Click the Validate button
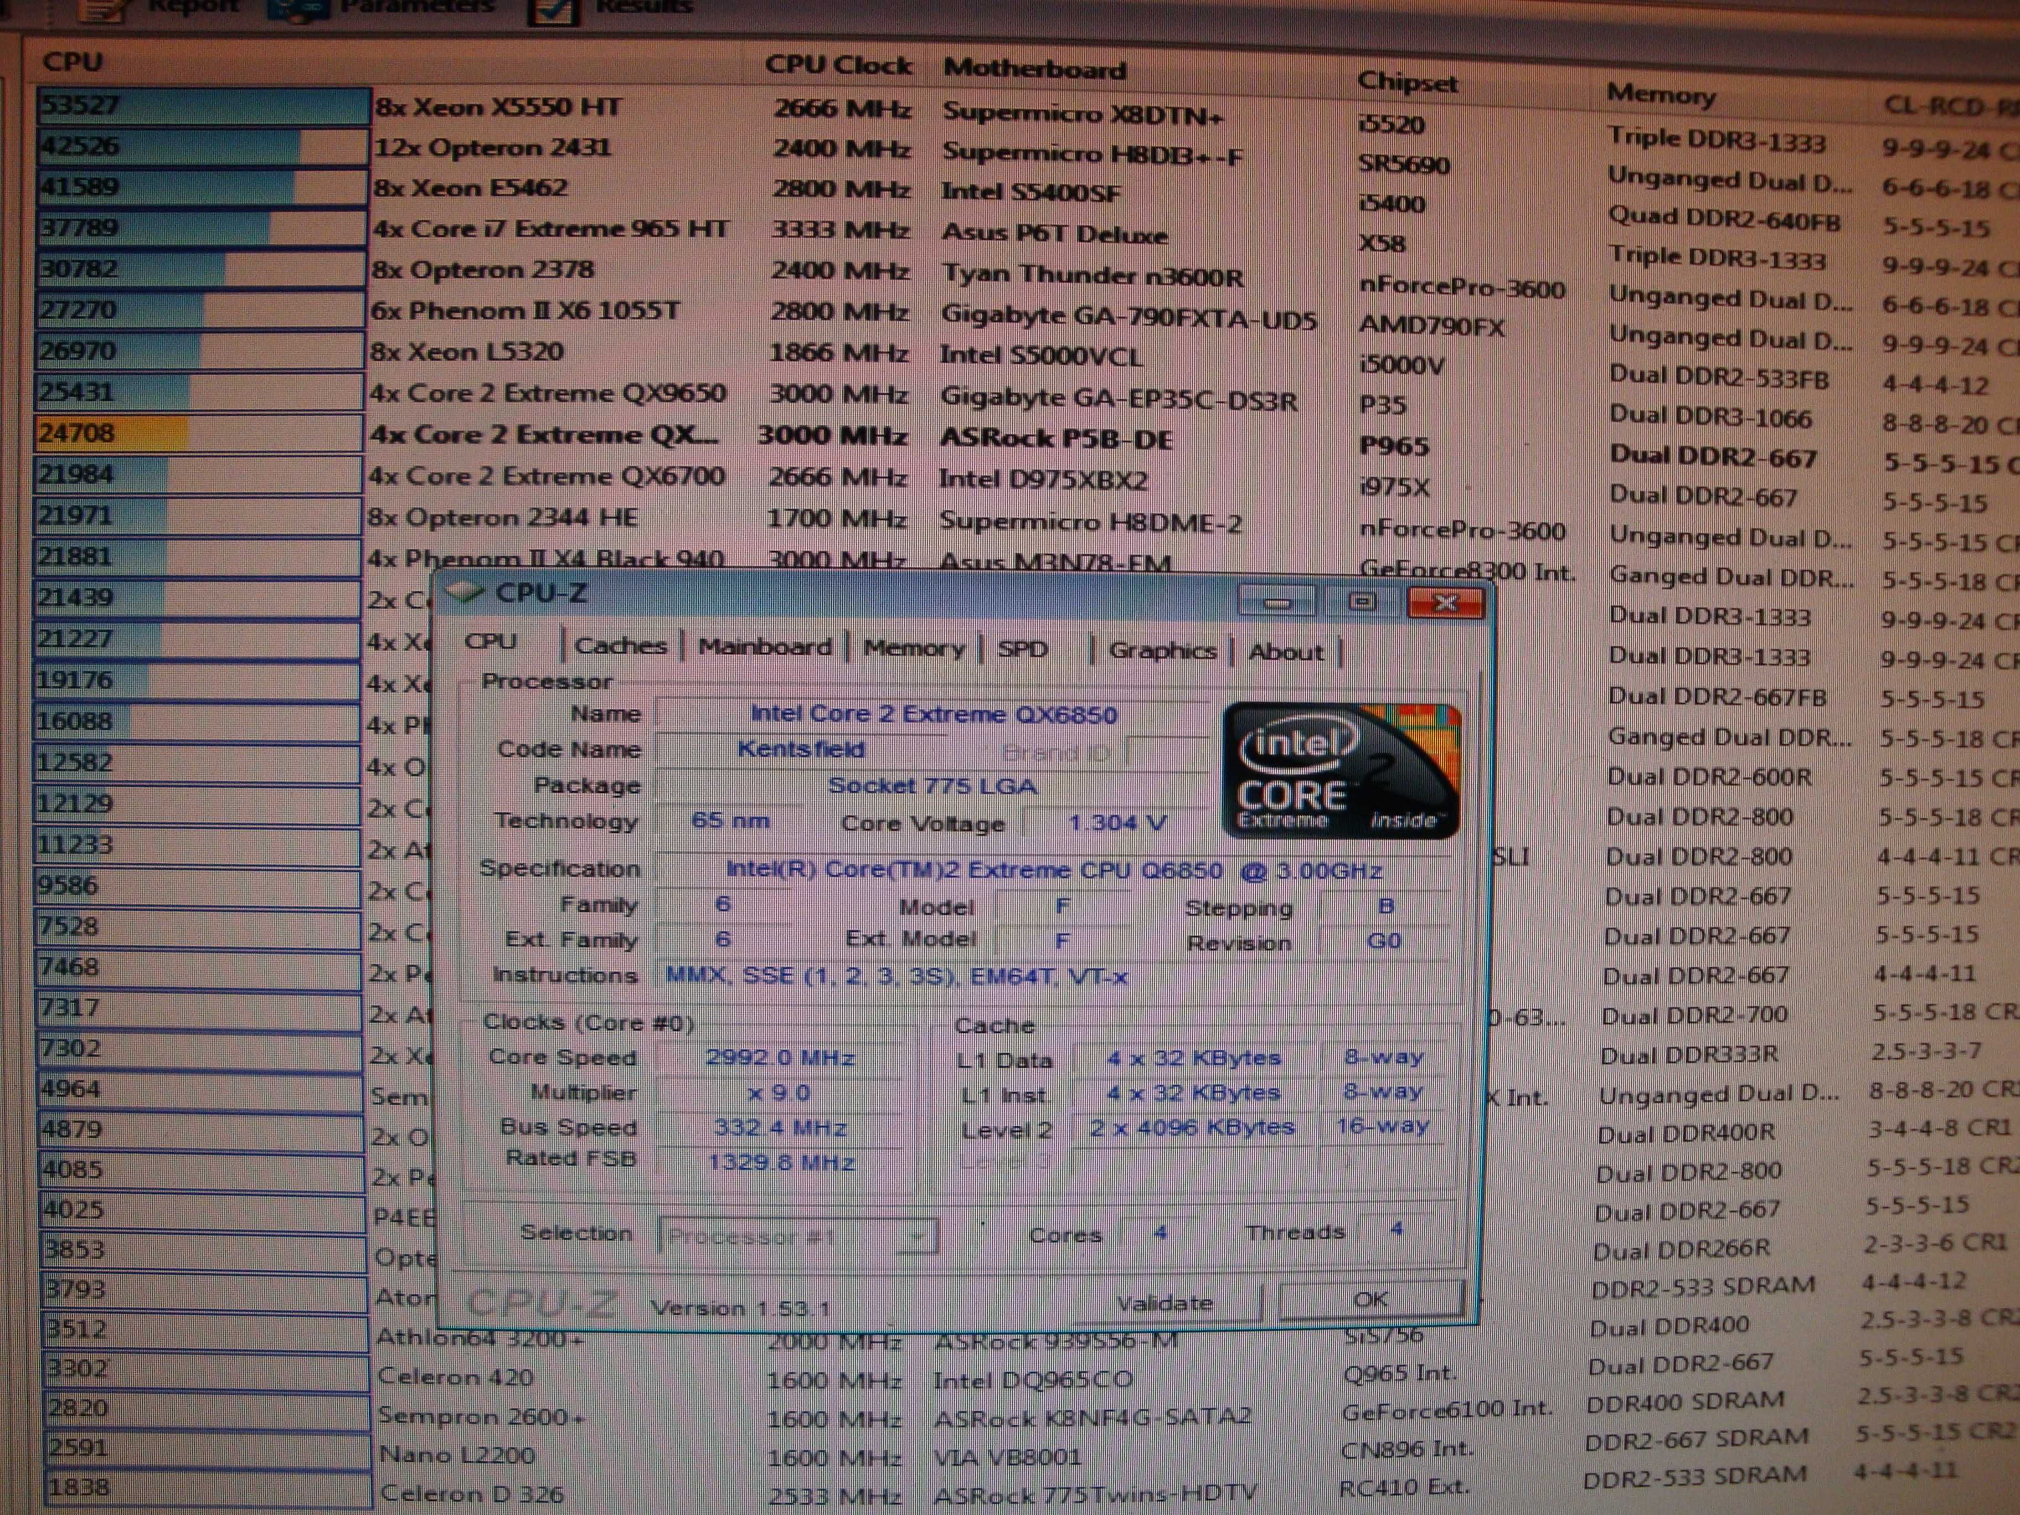Screen dimensions: 2020x1515 click(1165, 1302)
